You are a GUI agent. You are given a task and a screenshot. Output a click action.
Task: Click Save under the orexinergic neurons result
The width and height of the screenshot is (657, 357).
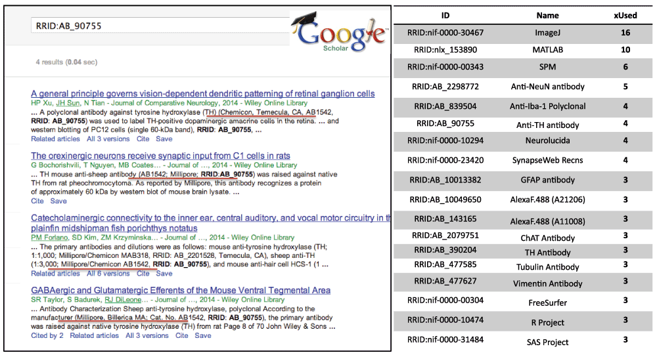point(59,201)
